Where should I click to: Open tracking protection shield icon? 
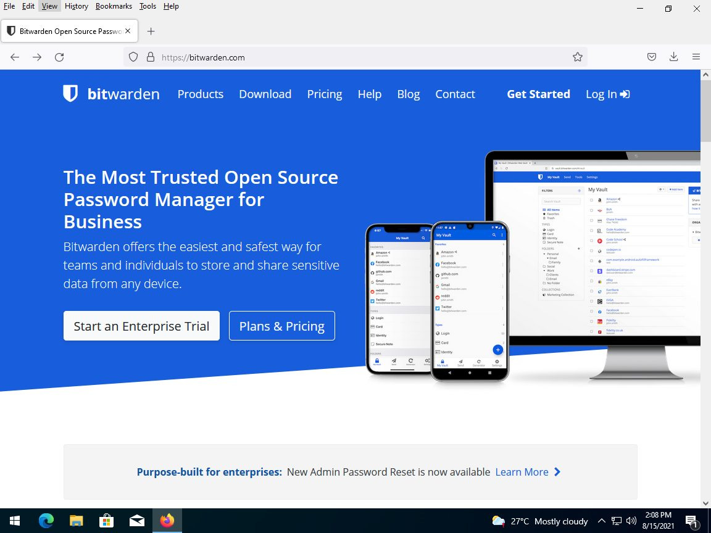pyautogui.click(x=133, y=57)
